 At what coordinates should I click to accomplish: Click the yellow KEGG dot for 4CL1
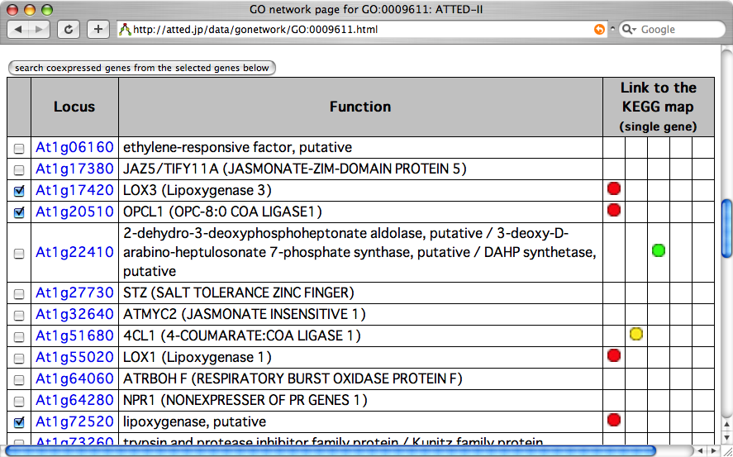point(636,335)
